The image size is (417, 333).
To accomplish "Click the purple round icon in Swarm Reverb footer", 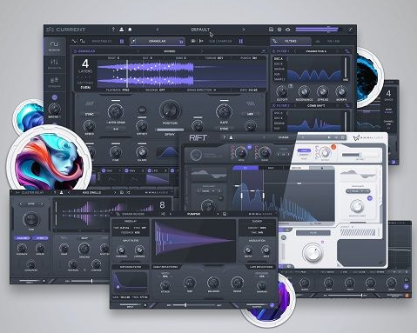I will [272, 305].
